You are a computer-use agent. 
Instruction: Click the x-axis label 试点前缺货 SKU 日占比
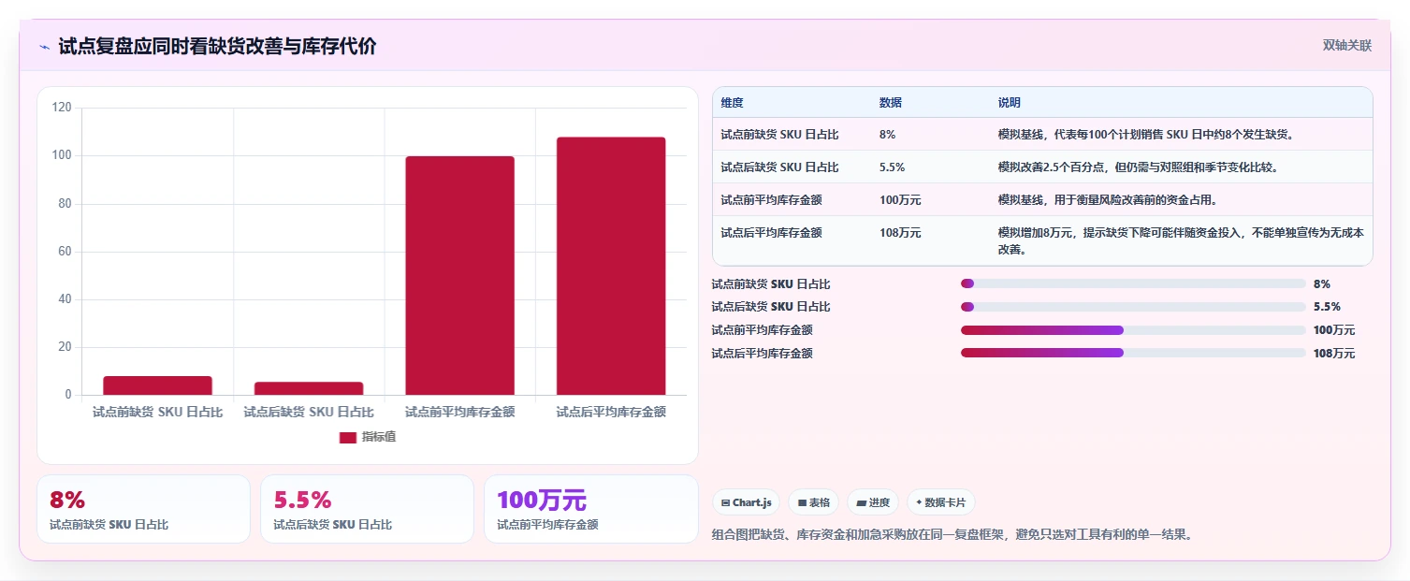pyautogui.click(x=158, y=412)
